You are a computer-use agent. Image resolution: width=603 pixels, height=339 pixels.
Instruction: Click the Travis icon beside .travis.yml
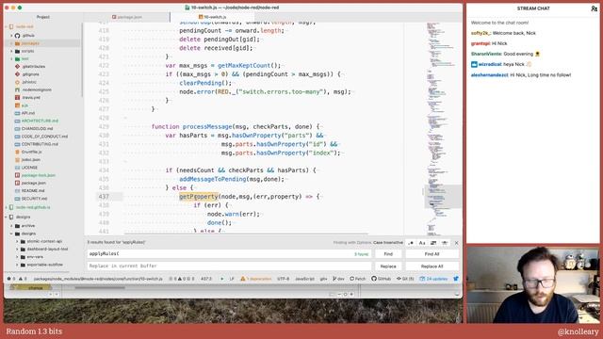pyautogui.click(x=17, y=98)
